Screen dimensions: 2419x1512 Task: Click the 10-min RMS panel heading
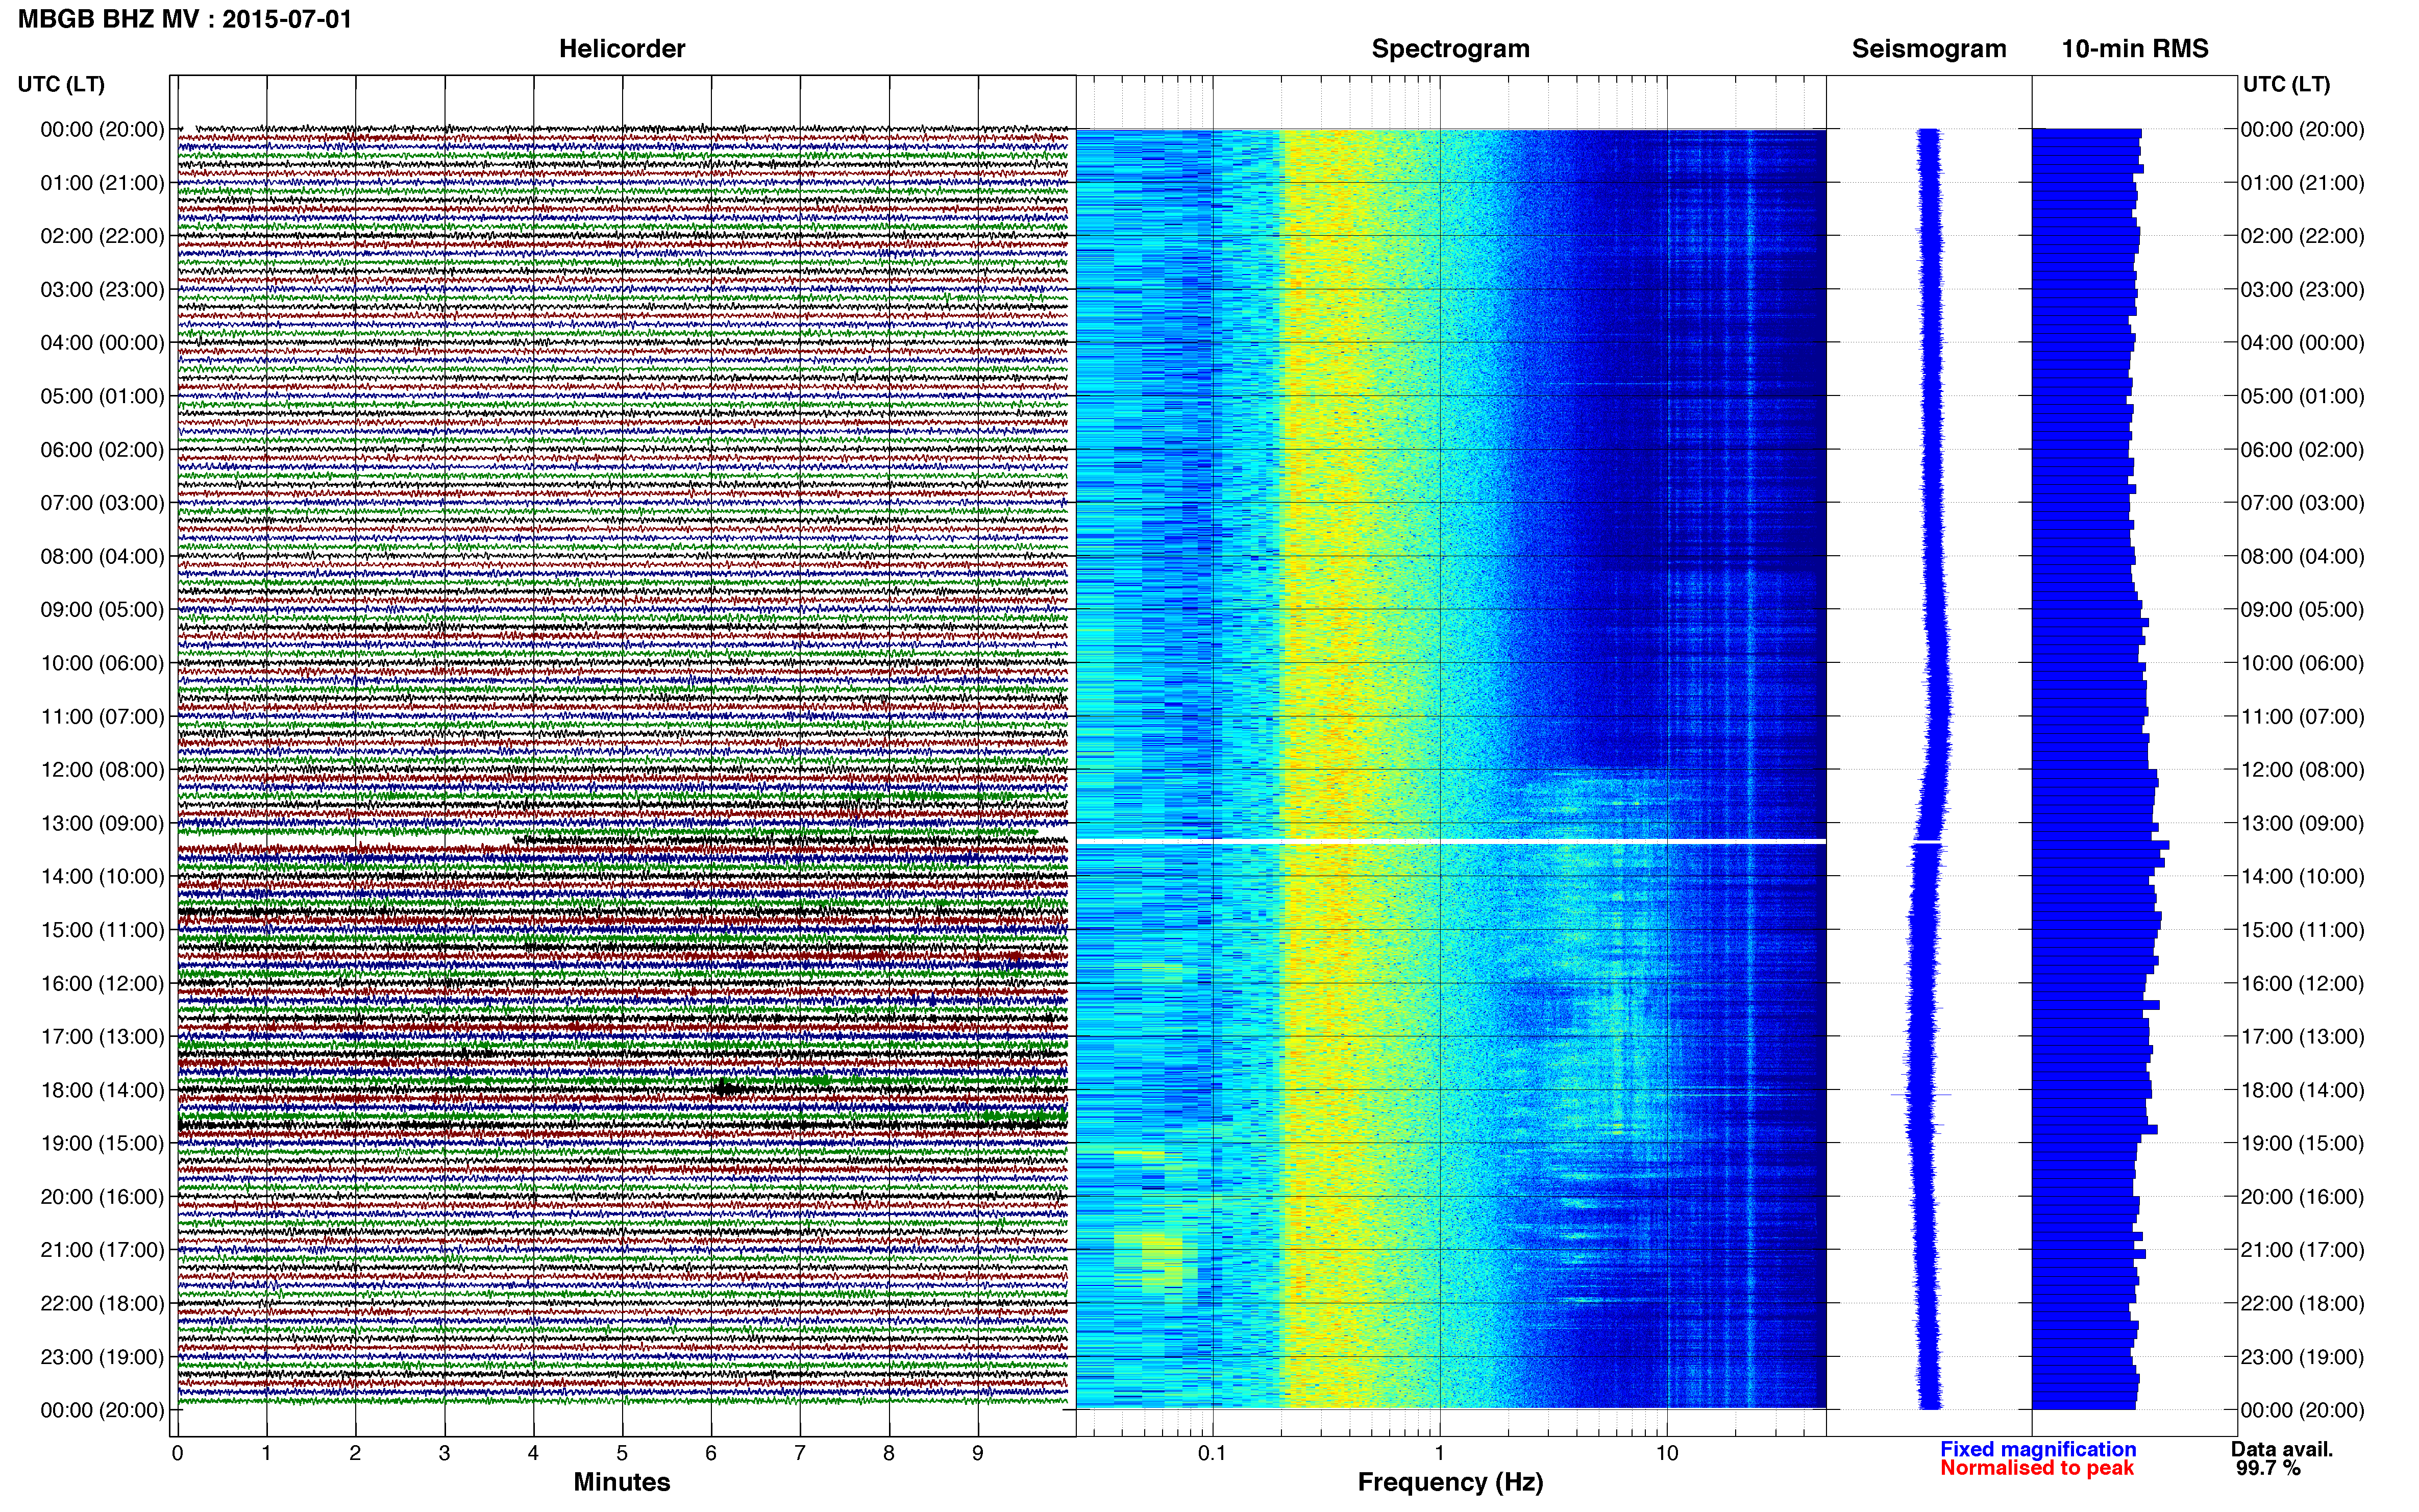point(2135,49)
